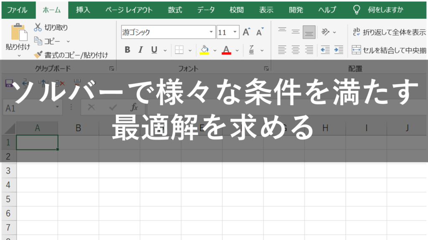428x240 pixels.
Task: Open the orientation dropdown arrow
Action: click(334, 32)
